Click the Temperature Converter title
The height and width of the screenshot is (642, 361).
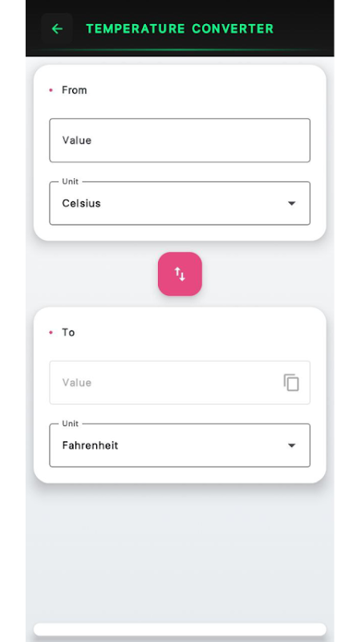coord(180,29)
